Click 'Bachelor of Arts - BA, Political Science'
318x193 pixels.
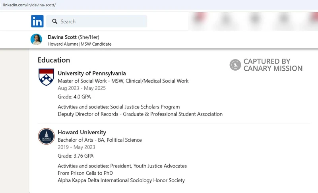point(100,140)
